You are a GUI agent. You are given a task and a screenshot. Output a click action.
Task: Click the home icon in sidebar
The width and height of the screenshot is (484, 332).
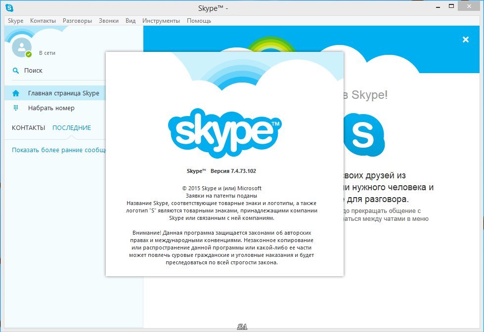[16, 93]
